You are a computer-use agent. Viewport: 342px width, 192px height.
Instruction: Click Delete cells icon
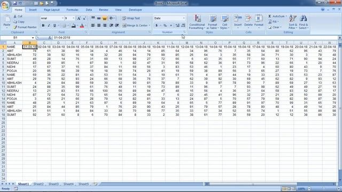(248, 19)
